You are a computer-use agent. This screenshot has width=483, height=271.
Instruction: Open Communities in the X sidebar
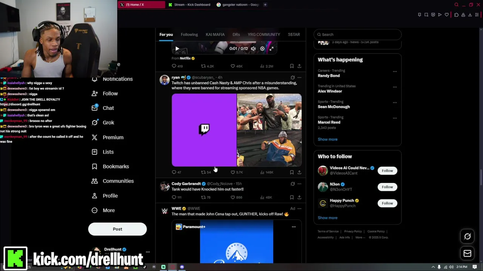[113, 181]
